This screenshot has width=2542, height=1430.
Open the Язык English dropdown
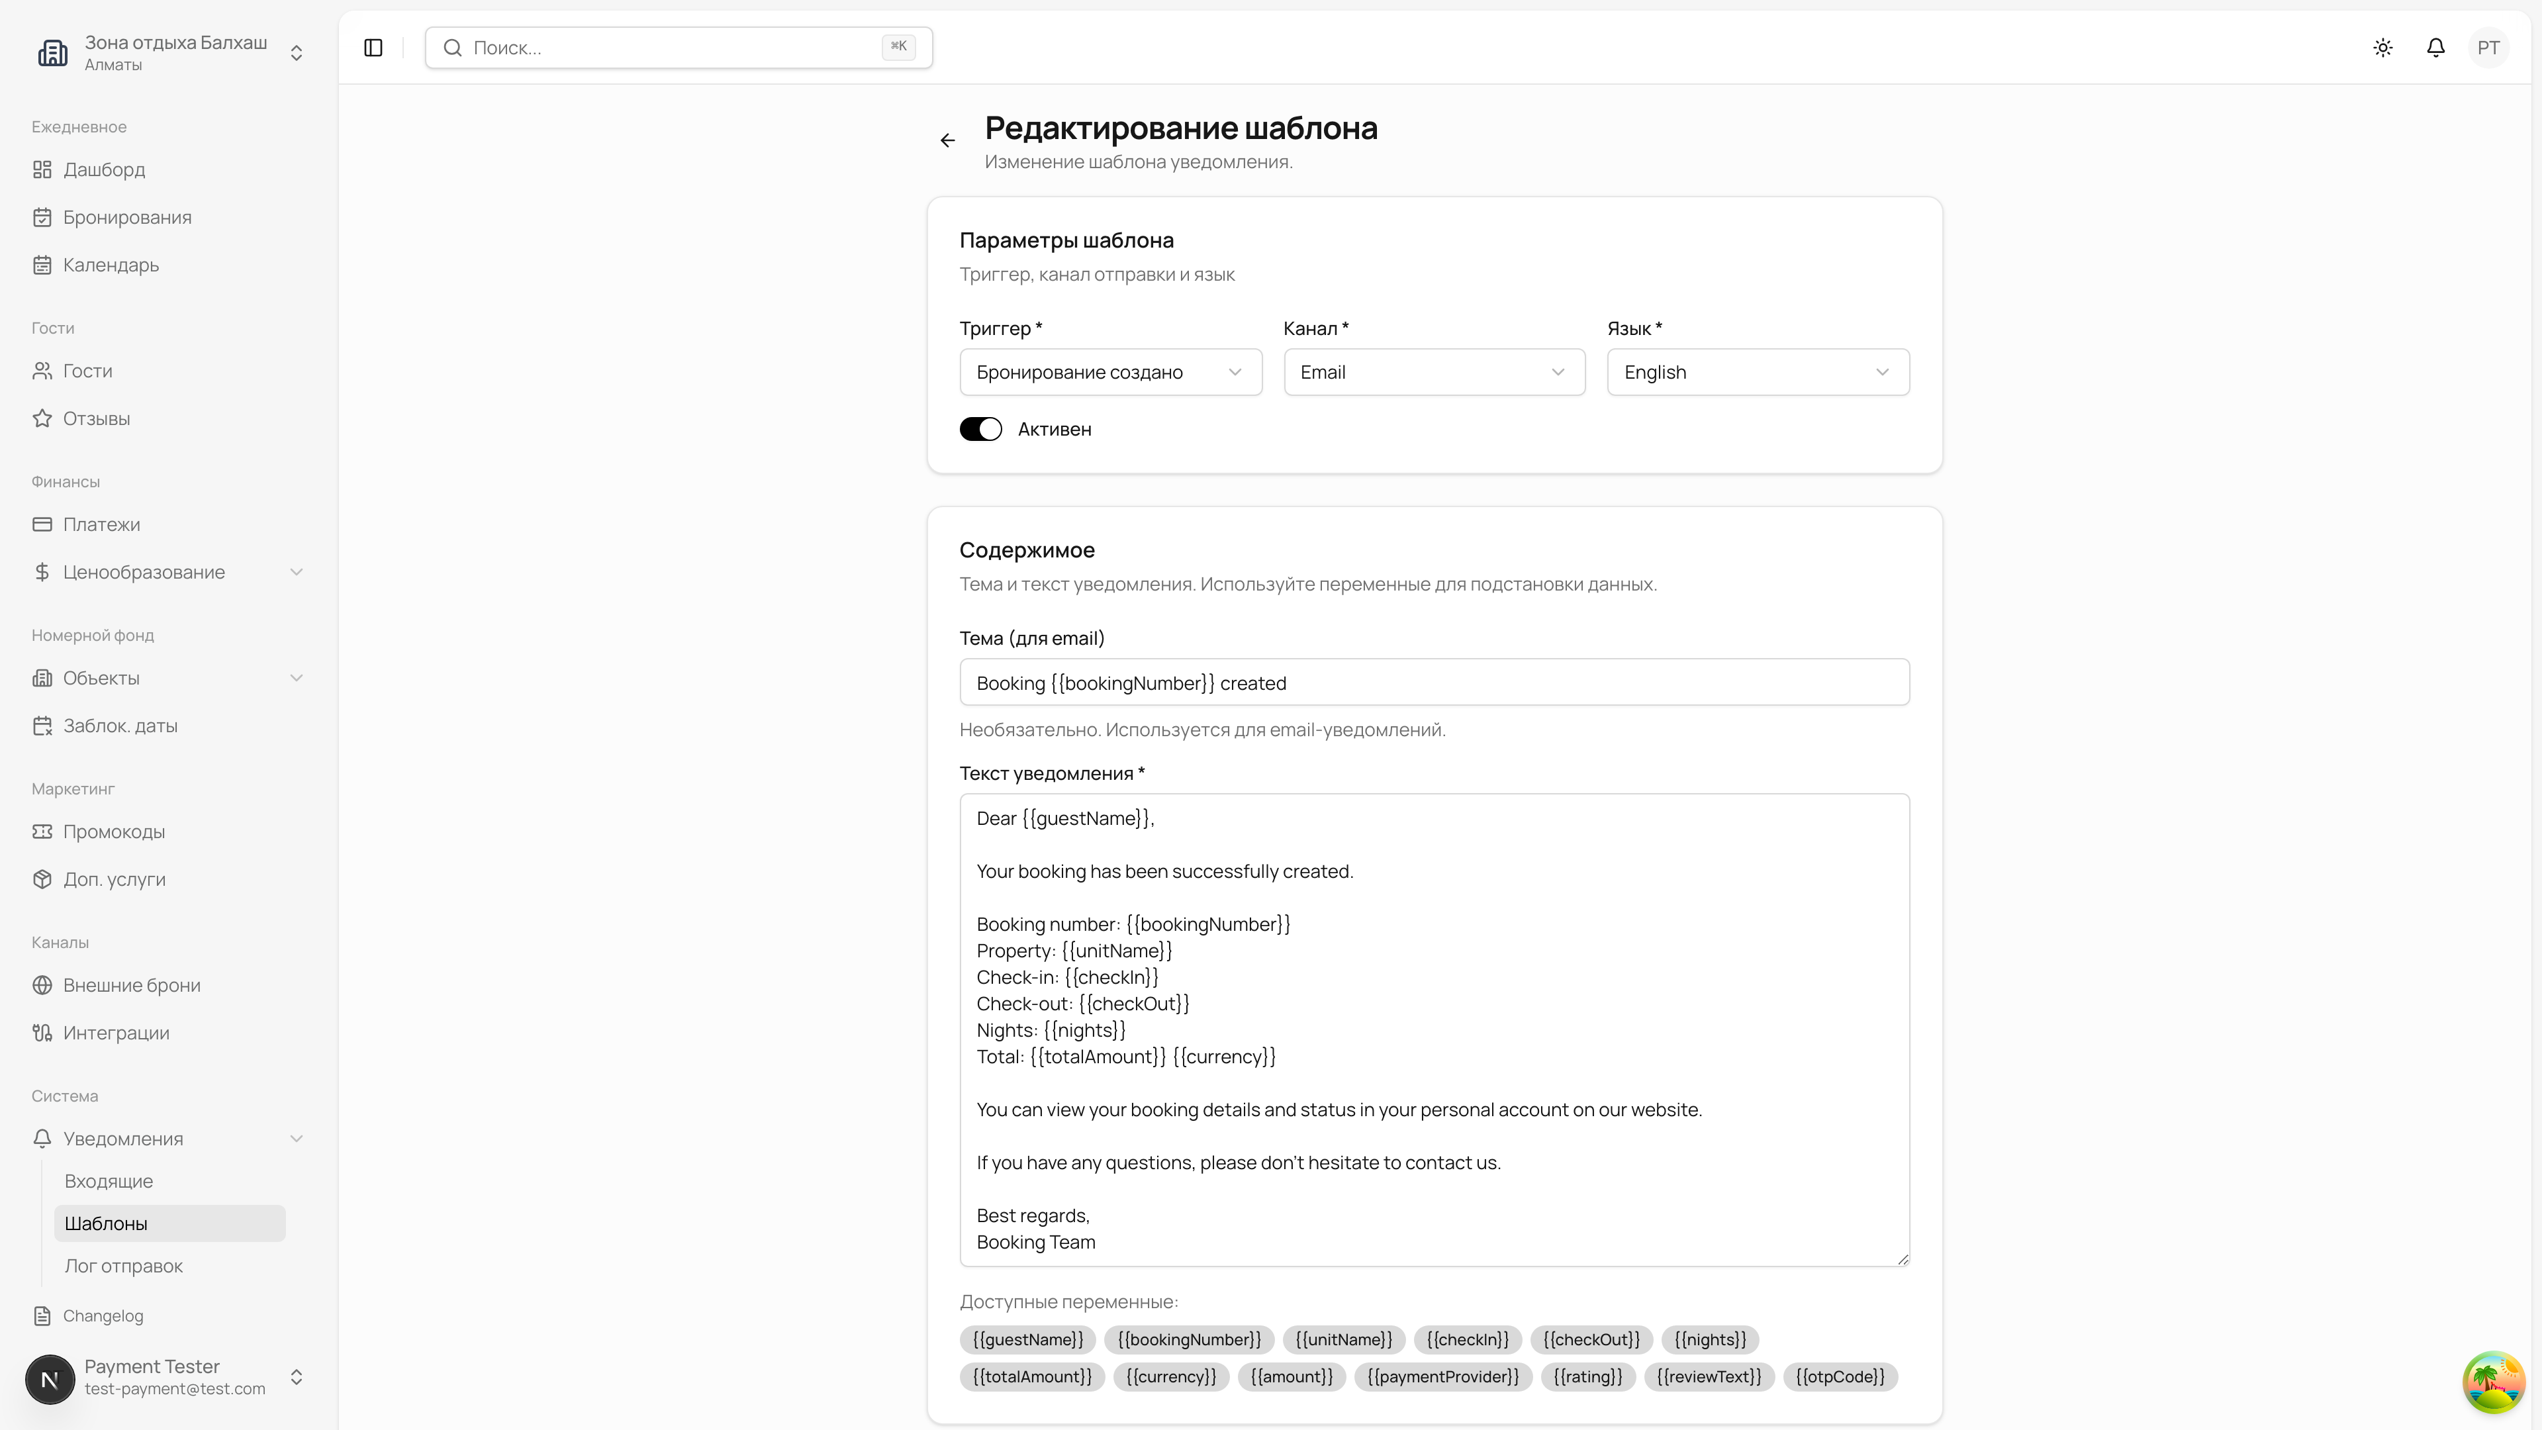[1758, 372]
